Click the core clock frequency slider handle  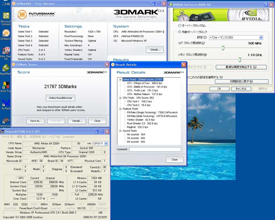[x=223, y=48]
